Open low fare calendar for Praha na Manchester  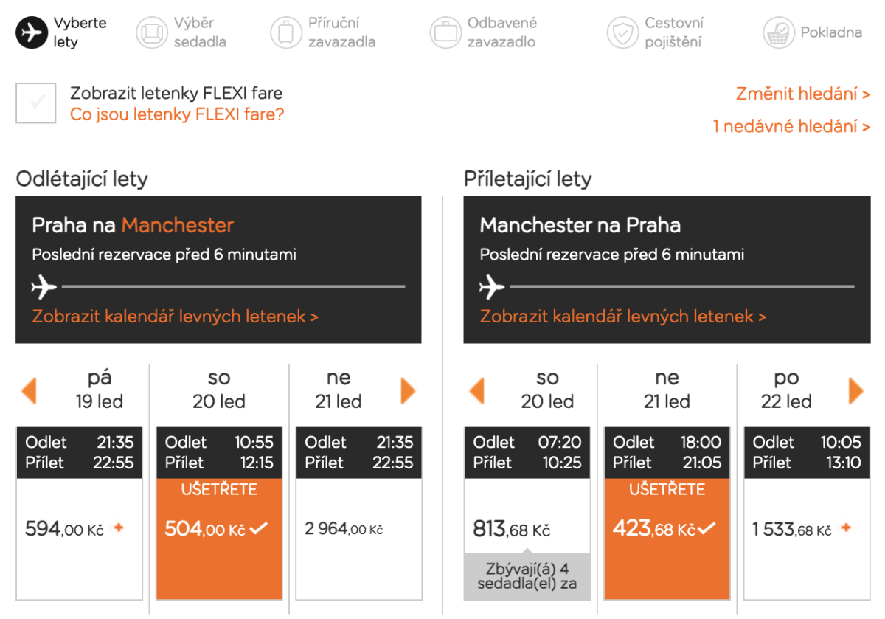pos(176,317)
